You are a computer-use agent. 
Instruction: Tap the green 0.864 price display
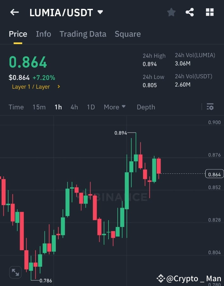(28, 62)
